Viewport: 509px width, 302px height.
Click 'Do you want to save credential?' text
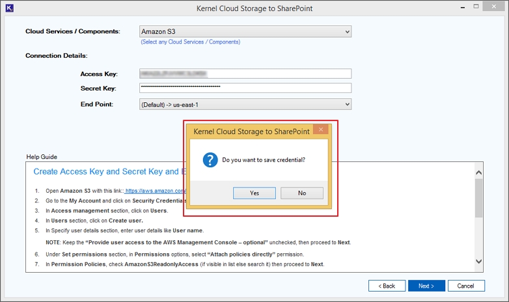(x=264, y=159)
